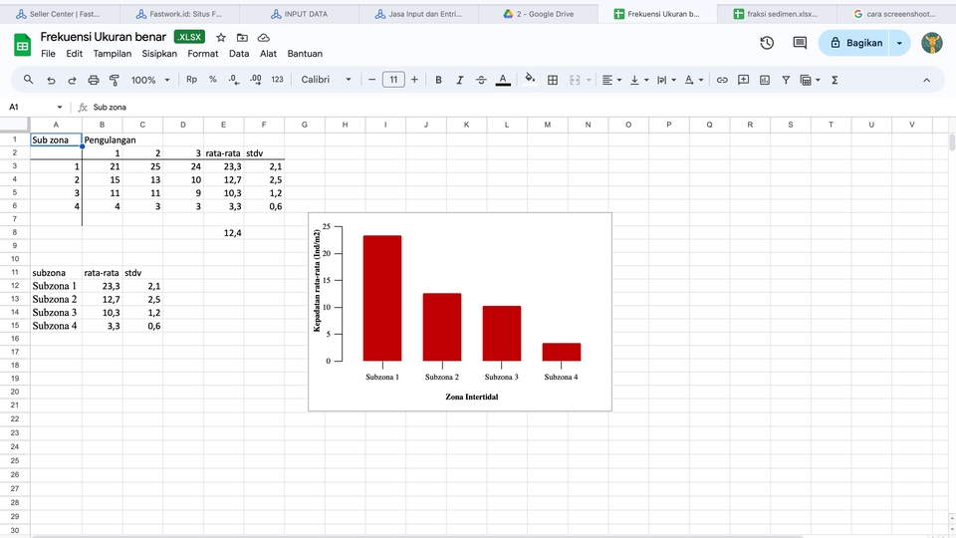Open the borders tool
The height and width of the screenshot is (538, 956).
[x=553, y=80]
